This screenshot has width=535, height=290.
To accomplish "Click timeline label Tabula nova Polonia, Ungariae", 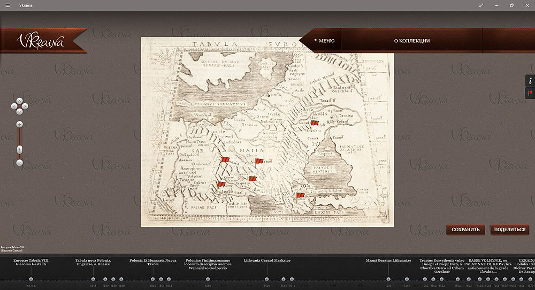I will 93,262.
